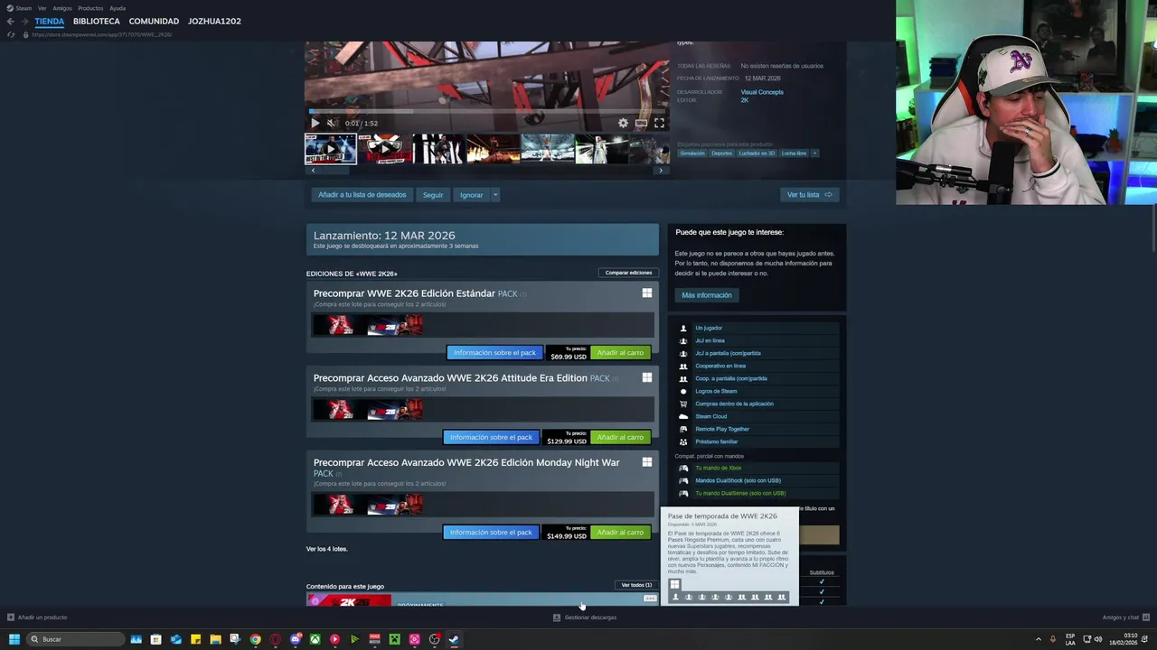Add Edición Estándar to cart

click(x=620, y=353)
